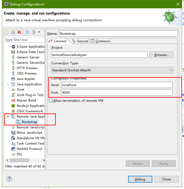This screenshot has width=184, height=189.
Task: Click the Duplicate launch configuration icon
Action: point(13,32)
